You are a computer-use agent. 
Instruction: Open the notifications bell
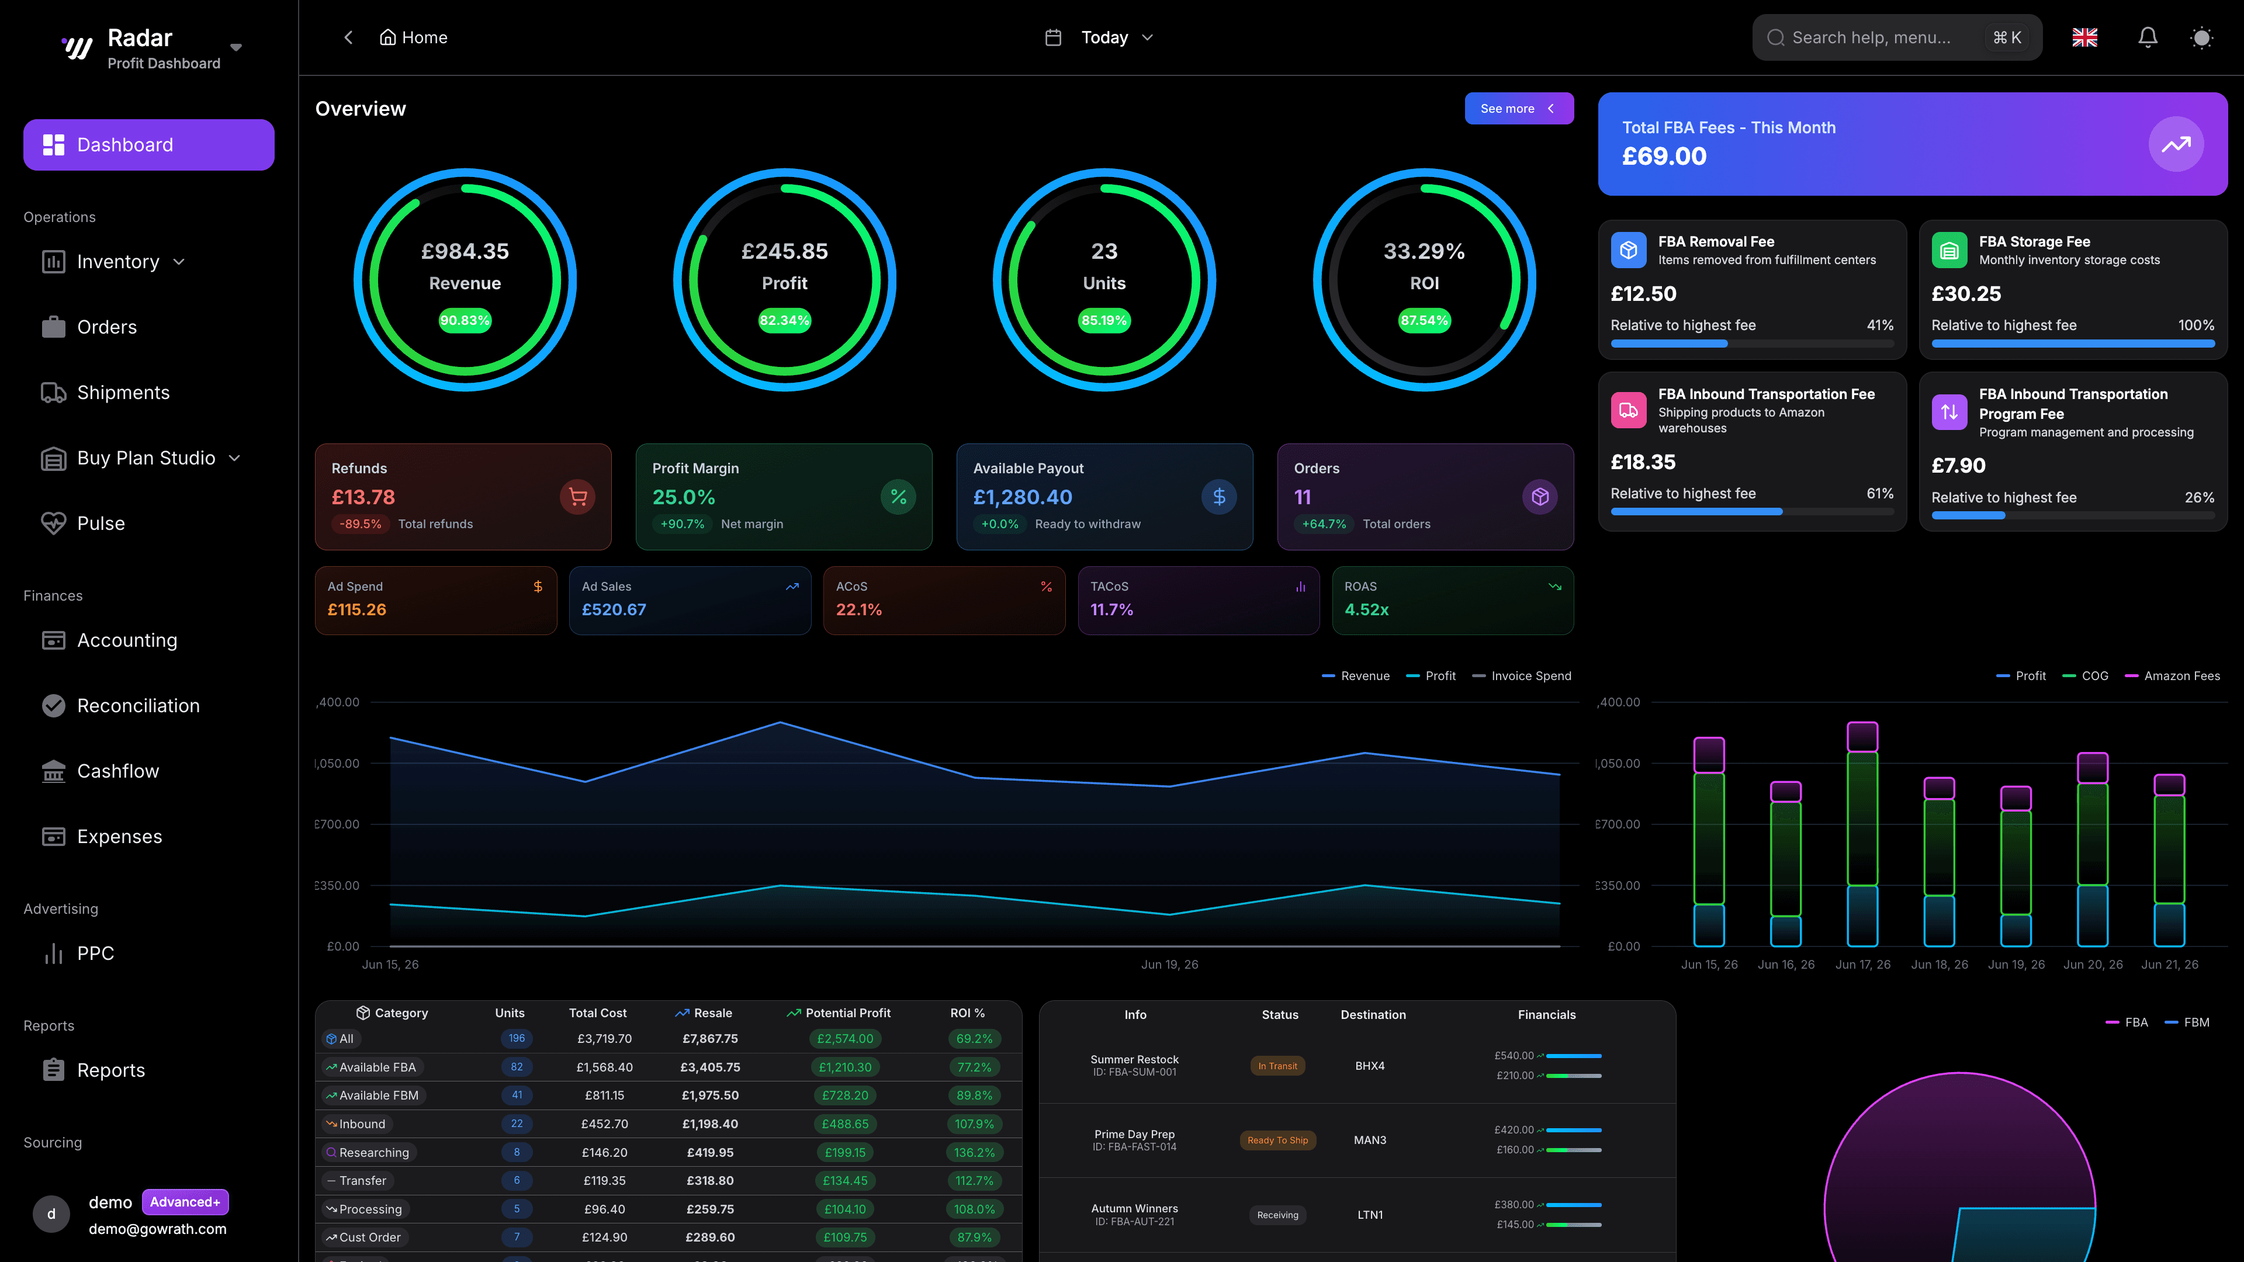pos(2148,37)
